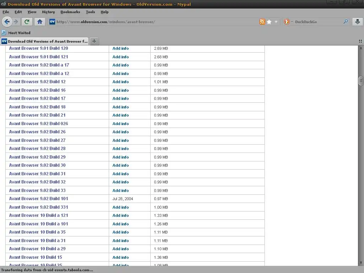Open Avant Browser 9.02 Build 026 link

(38, 123)
